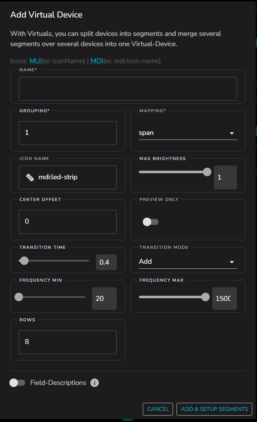Click the Frequency Min slider handle
The width and height of the screenshot is (257, 422).
(19, 297)
